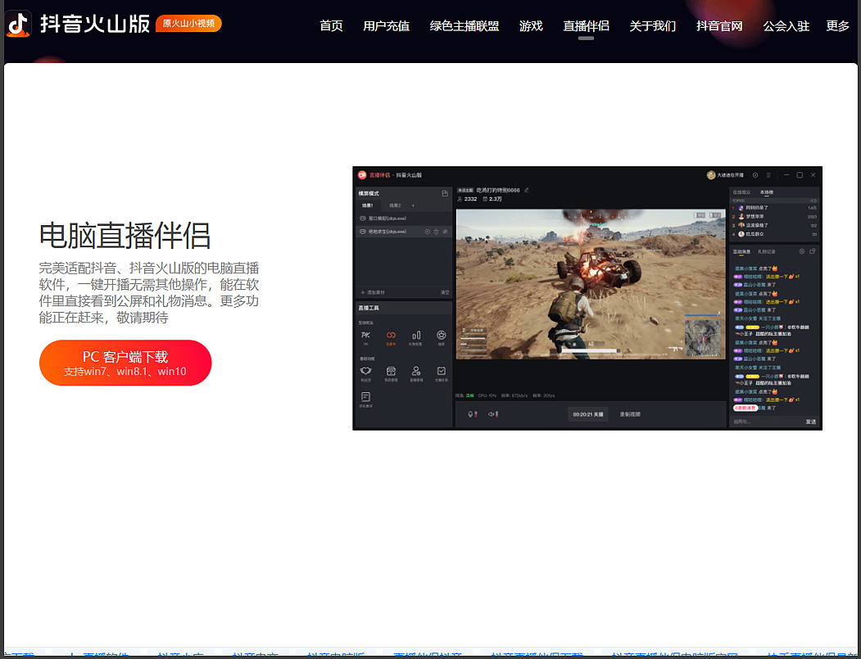Click the 电脑直播伴侣 heading text
Image resolution: width=861 pixels, height=659 pixels.
point(125,236)
